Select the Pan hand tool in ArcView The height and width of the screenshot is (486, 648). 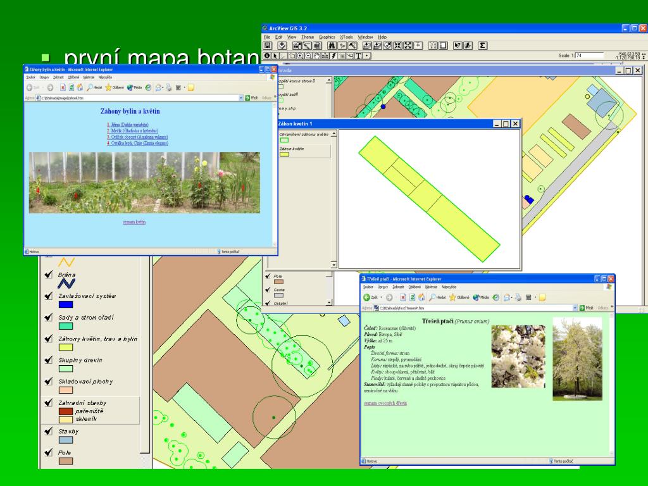point(317,56)
